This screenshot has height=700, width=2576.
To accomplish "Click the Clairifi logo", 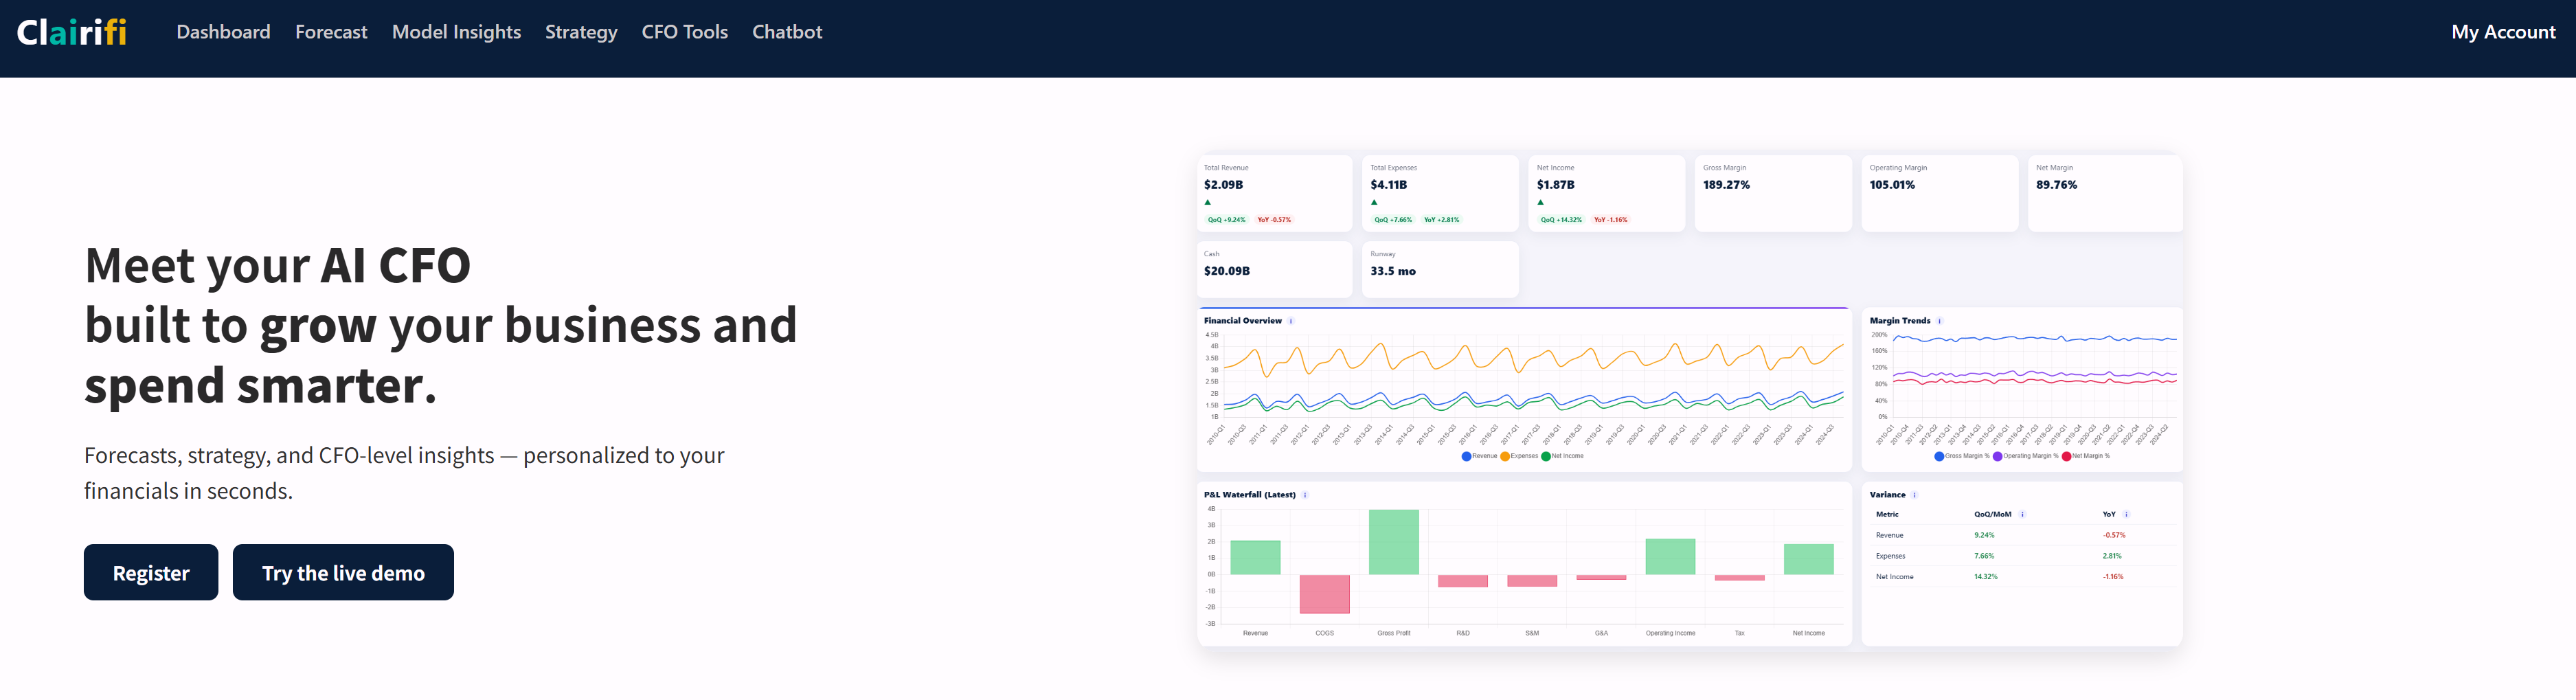I will pos(72,32).
